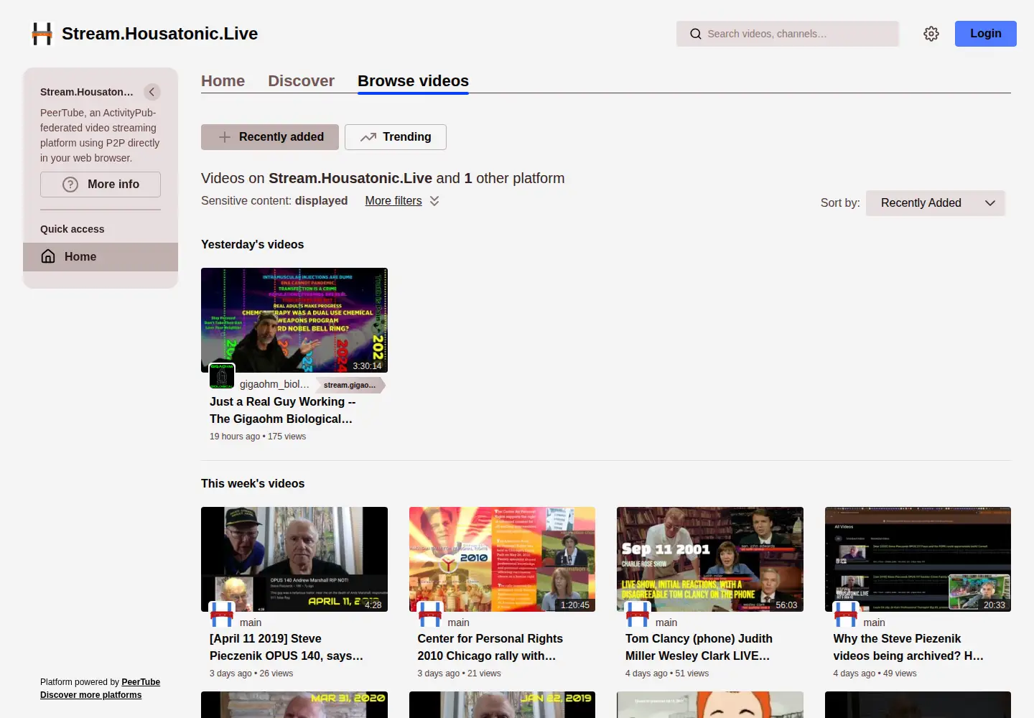Click the gigaohm_biol… channel name
Viewport: 1034px width, 718px height.
274,385
